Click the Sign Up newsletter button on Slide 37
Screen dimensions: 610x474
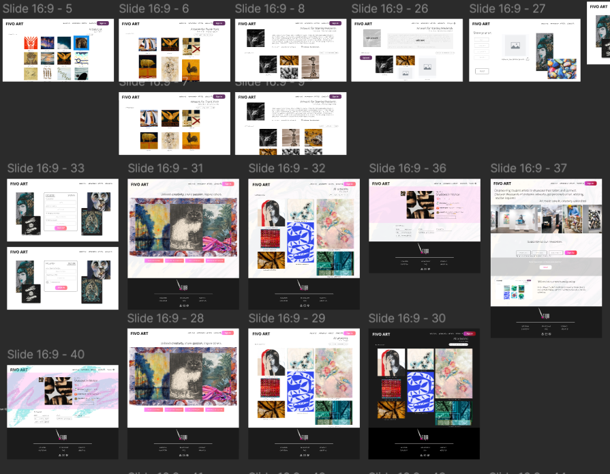570,252
